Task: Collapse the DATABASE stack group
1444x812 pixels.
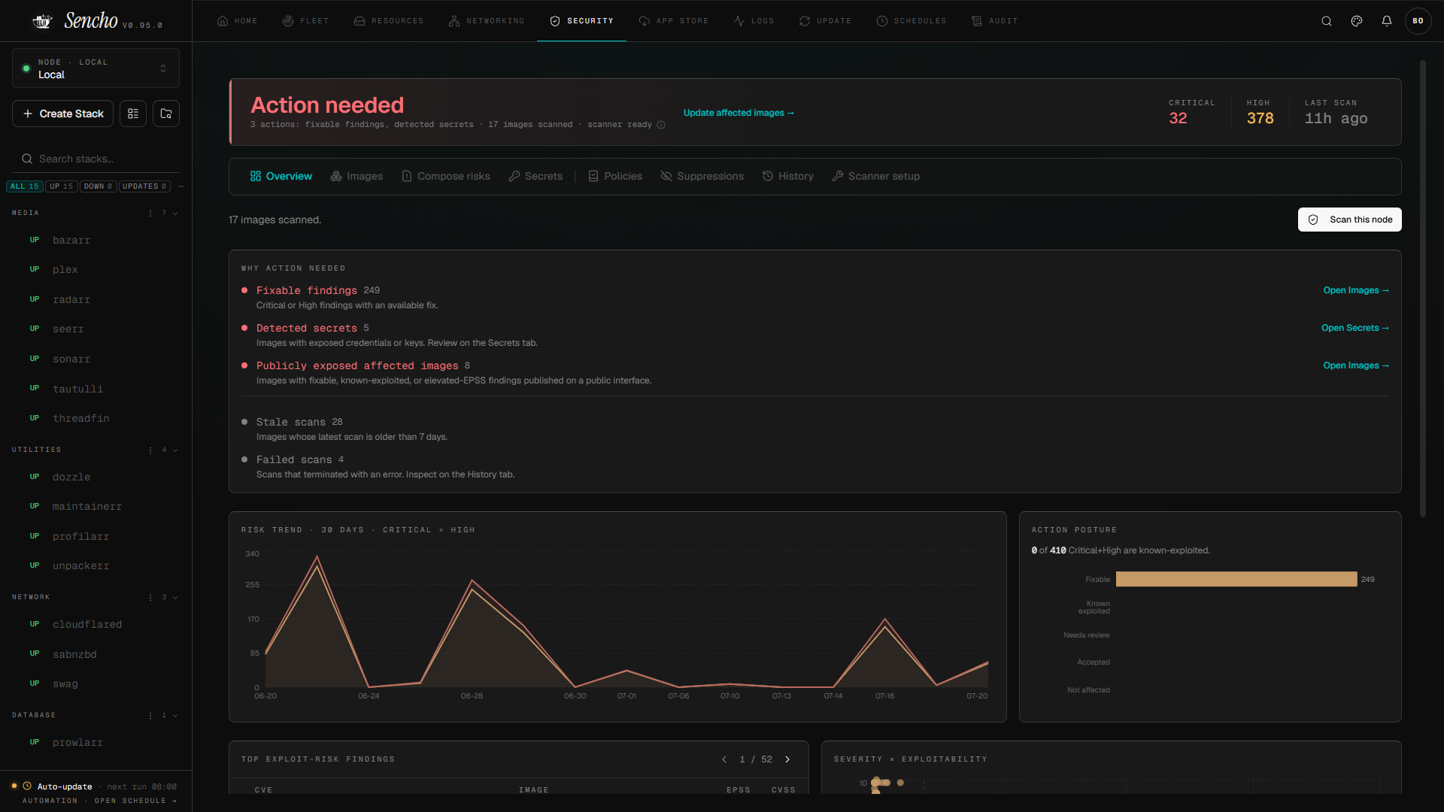Action: (175, 716)
